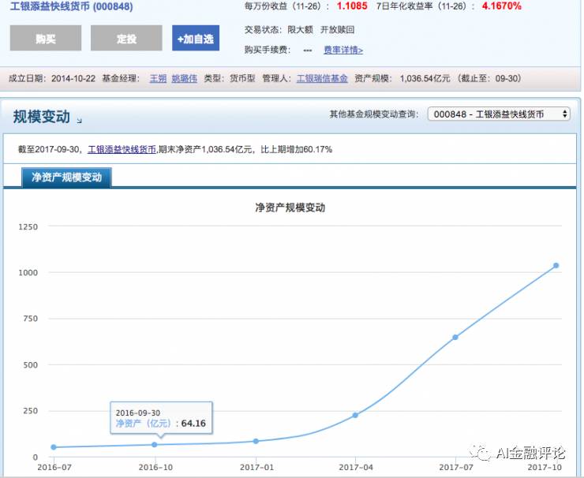Click the 2016-10 data point on chart
This screenshot has width=584, height=478.
155,445
